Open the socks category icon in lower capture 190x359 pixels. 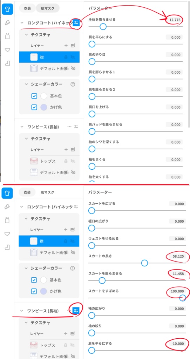tap(7, 247)
